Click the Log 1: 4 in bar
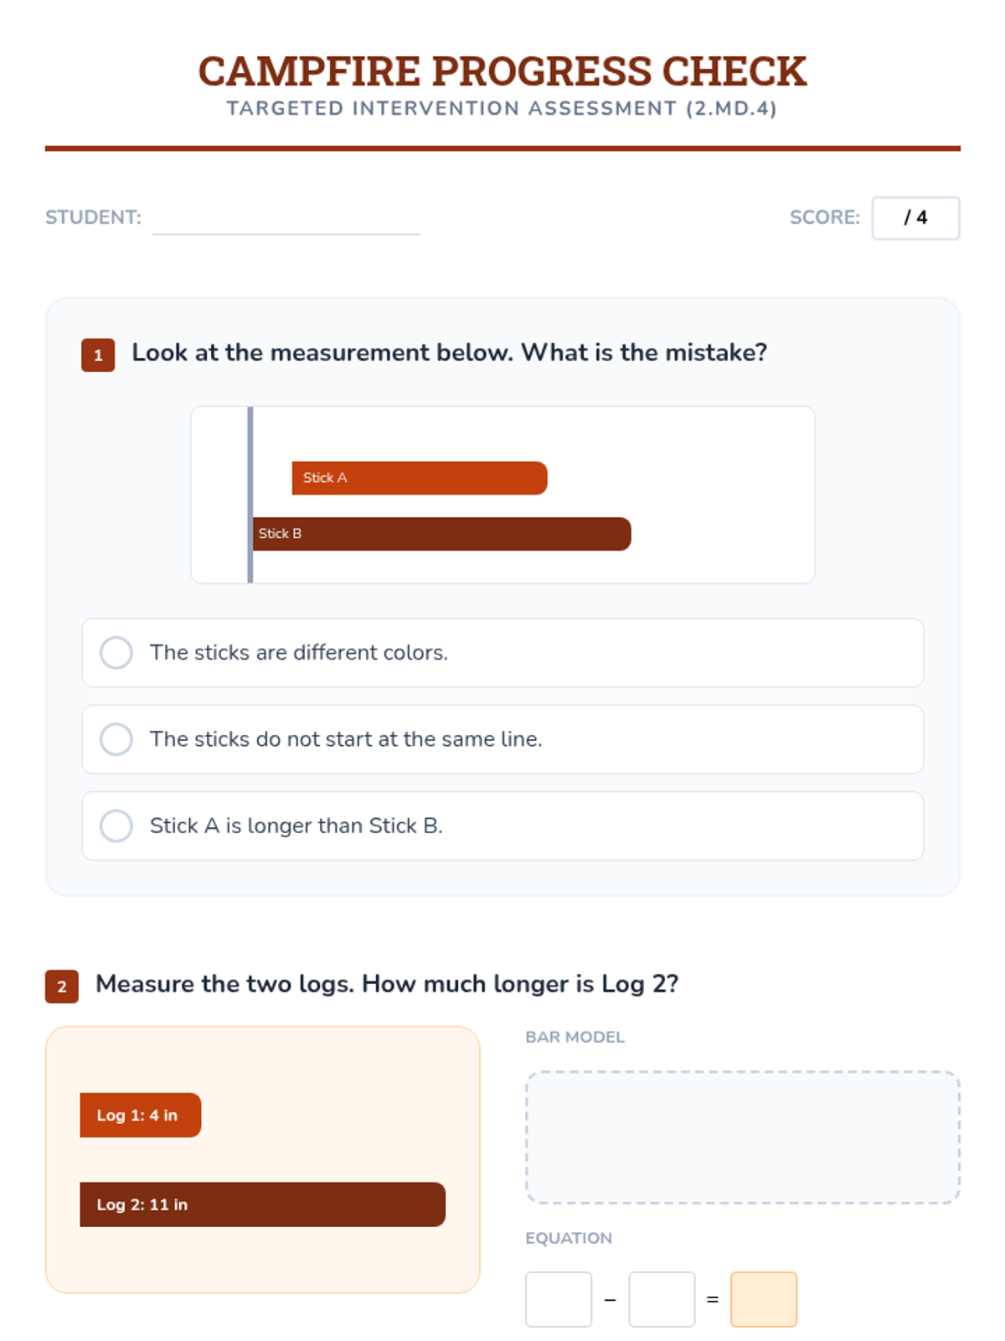 click(x=140, y=1115)
